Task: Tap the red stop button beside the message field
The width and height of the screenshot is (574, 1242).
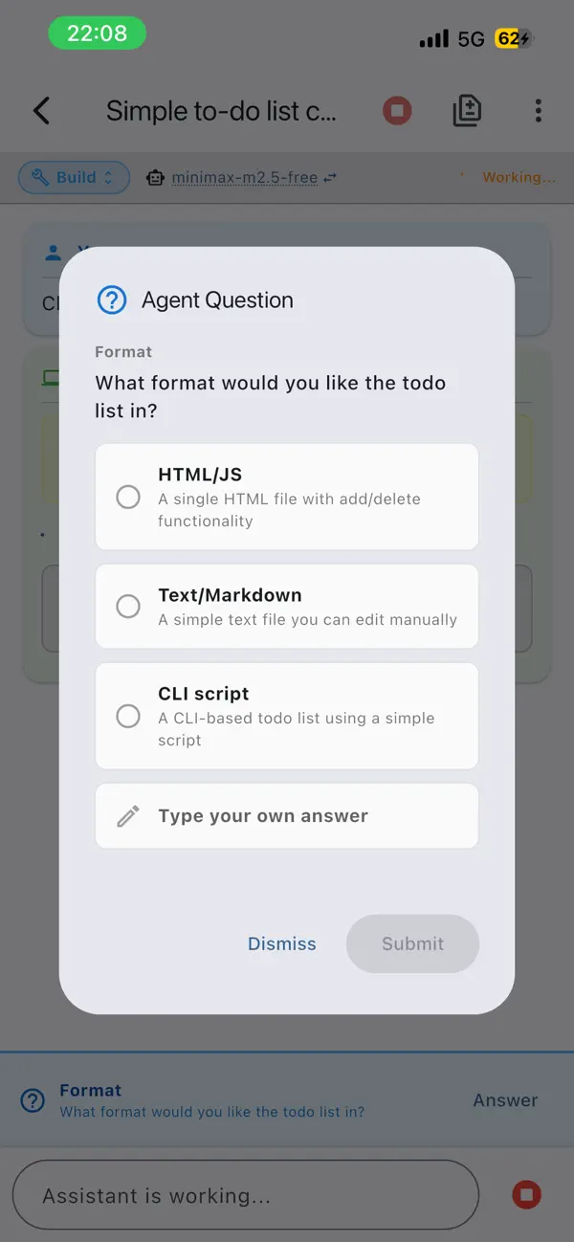Action: coord(526,1194)
